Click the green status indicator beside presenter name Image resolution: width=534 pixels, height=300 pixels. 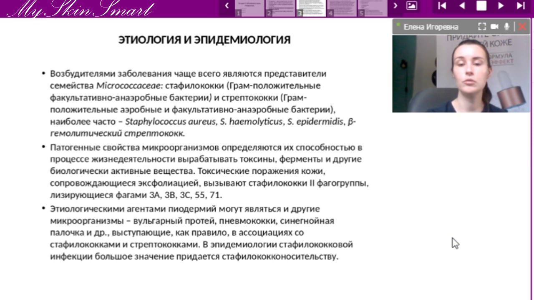click(x=398, y=25)
